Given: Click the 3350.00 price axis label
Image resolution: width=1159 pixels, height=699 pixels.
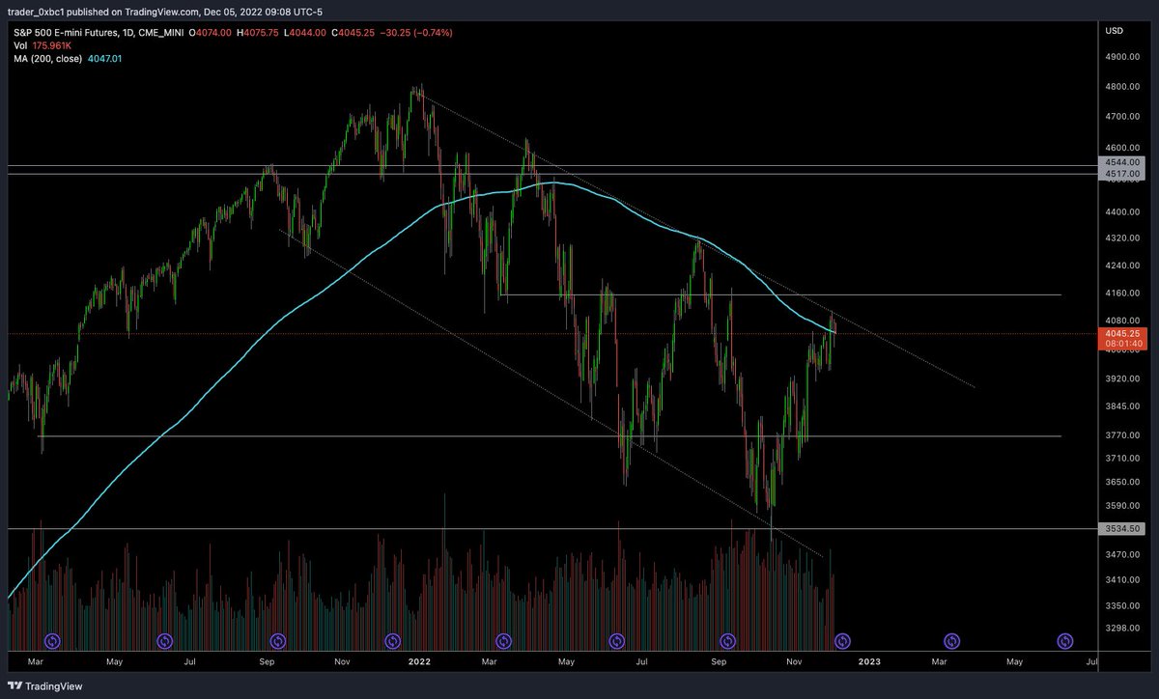Looking at the screenshot, I should (1123, 605).
